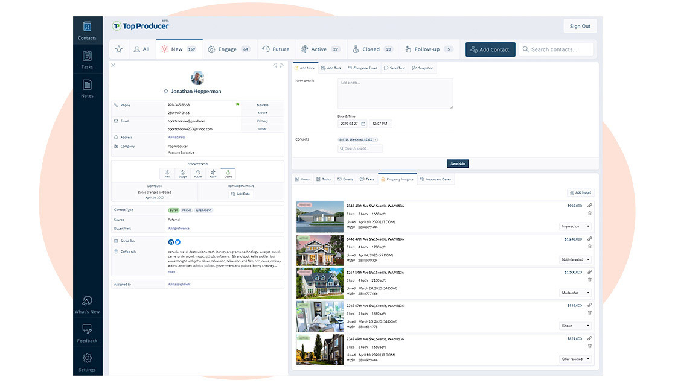This screenshot has height=386, width=675.
Task: Set contact status to New
Action: 167,174
